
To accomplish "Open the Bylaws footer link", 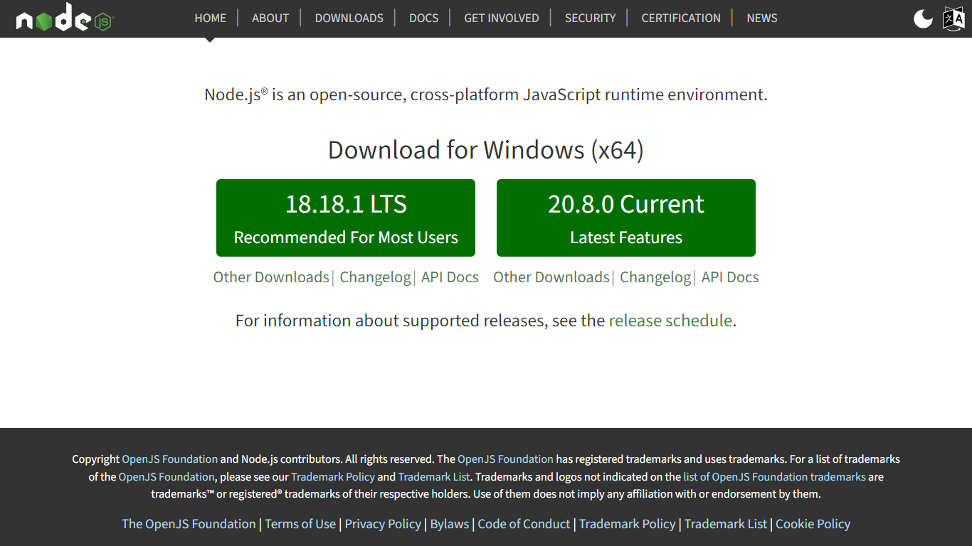I will point(450,524).
